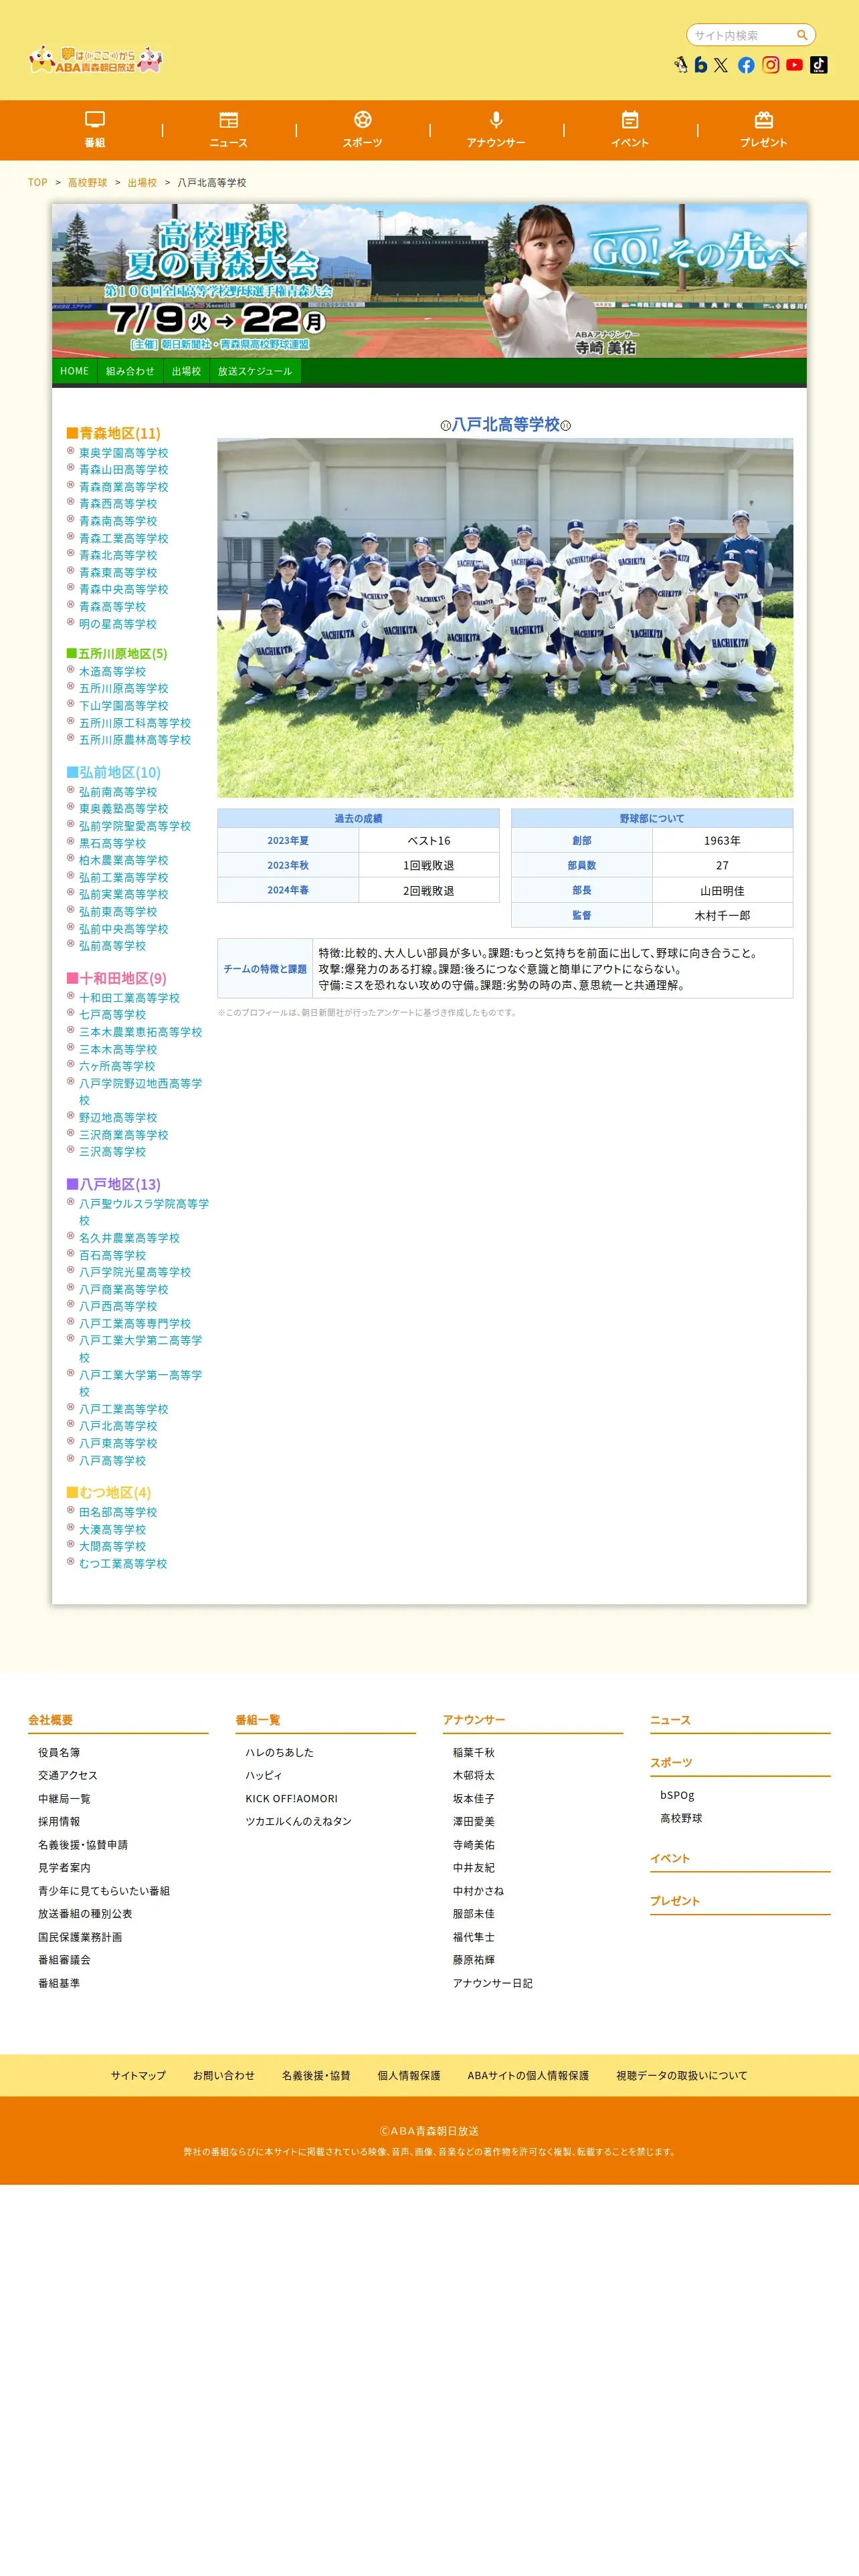Open 木造高等学校 school page
Screen dimensions: 859x2576
[112, 672]
